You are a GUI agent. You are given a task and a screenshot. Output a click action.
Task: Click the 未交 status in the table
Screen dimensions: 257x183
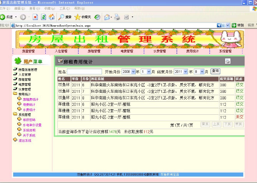coord(240,117)
